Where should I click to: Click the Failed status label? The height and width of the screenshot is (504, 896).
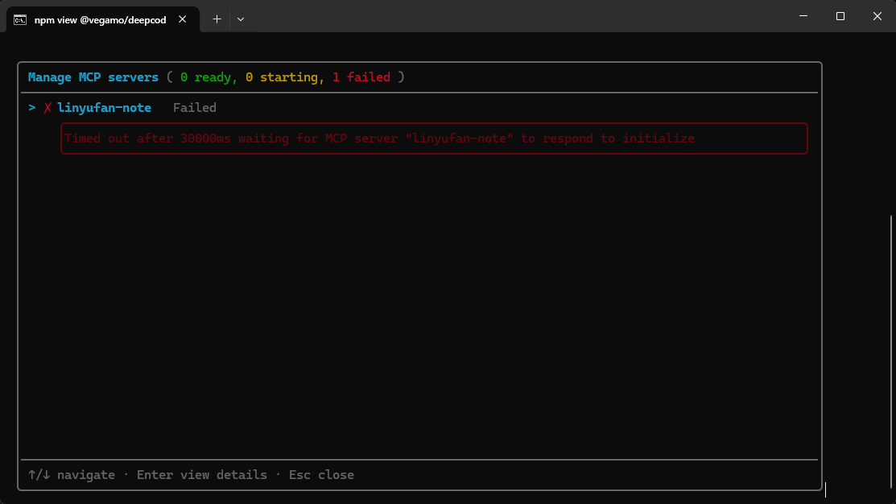coord(195,108)
